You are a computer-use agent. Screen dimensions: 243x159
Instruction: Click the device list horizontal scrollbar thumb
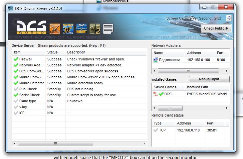[x=56, y=143]
